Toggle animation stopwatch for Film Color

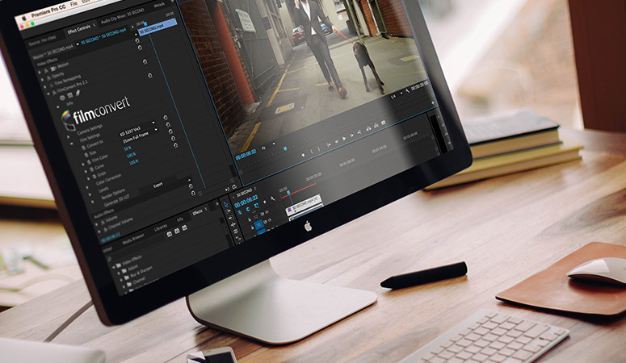coord(89,162)
